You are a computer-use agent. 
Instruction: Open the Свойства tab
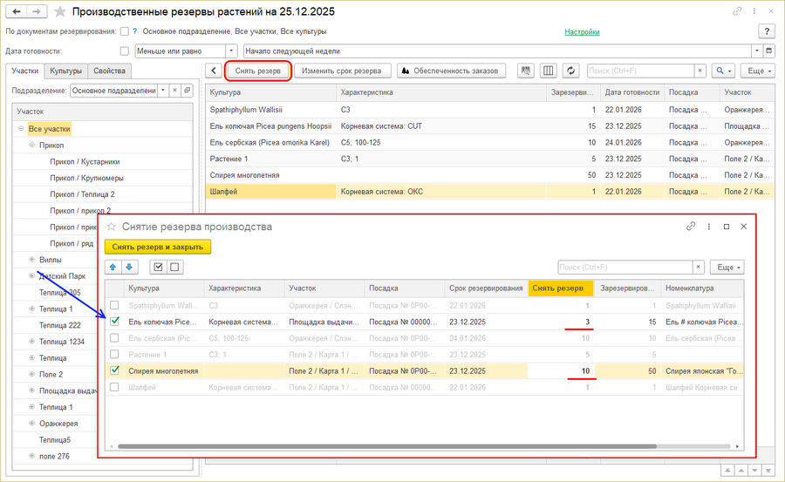click(x=110, y=71)
